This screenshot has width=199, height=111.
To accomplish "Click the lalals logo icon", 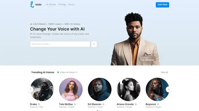I will click(x=32, y=5).
